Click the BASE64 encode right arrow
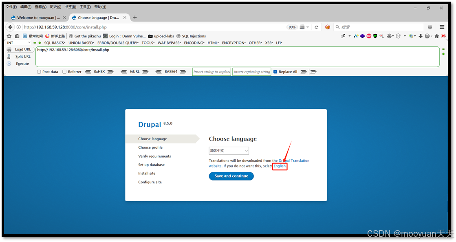The image size is (456, 242). tap(183, 72)
